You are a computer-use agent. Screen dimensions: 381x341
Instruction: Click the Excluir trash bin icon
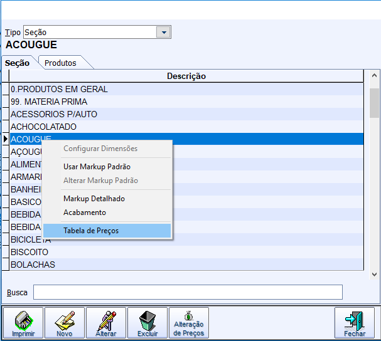148,323
